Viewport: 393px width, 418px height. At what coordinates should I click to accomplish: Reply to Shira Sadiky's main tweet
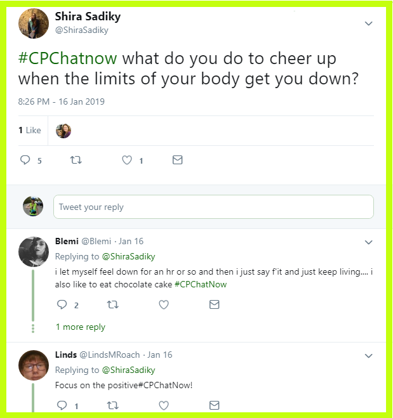[25, 160]
